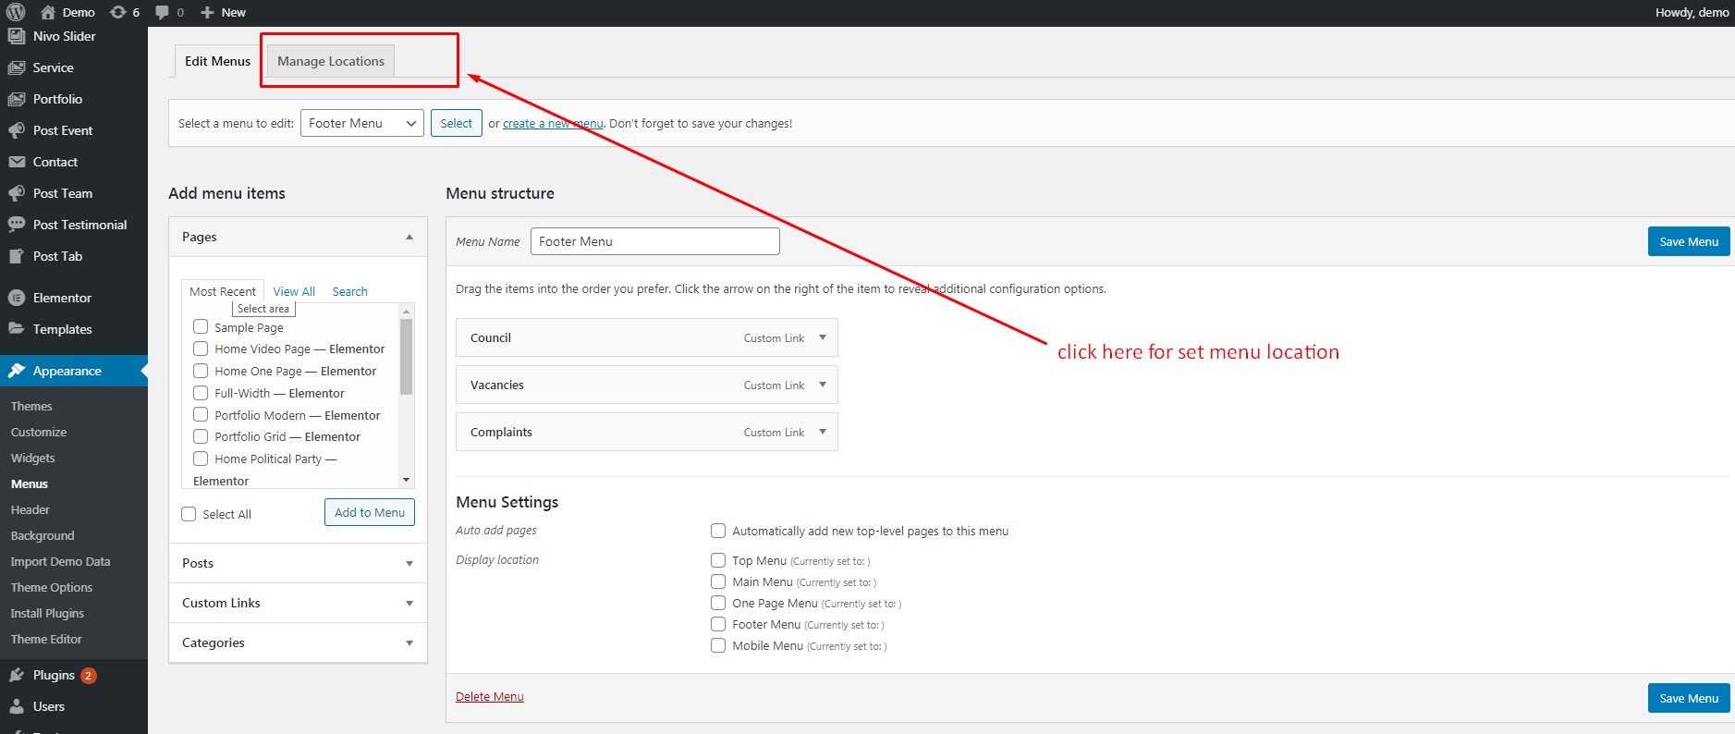The height and width of the screenshot is (734, 1735).
Task: Click the Elementor sidebar icon
Action: pyautogui.click(x=17, y=298)
